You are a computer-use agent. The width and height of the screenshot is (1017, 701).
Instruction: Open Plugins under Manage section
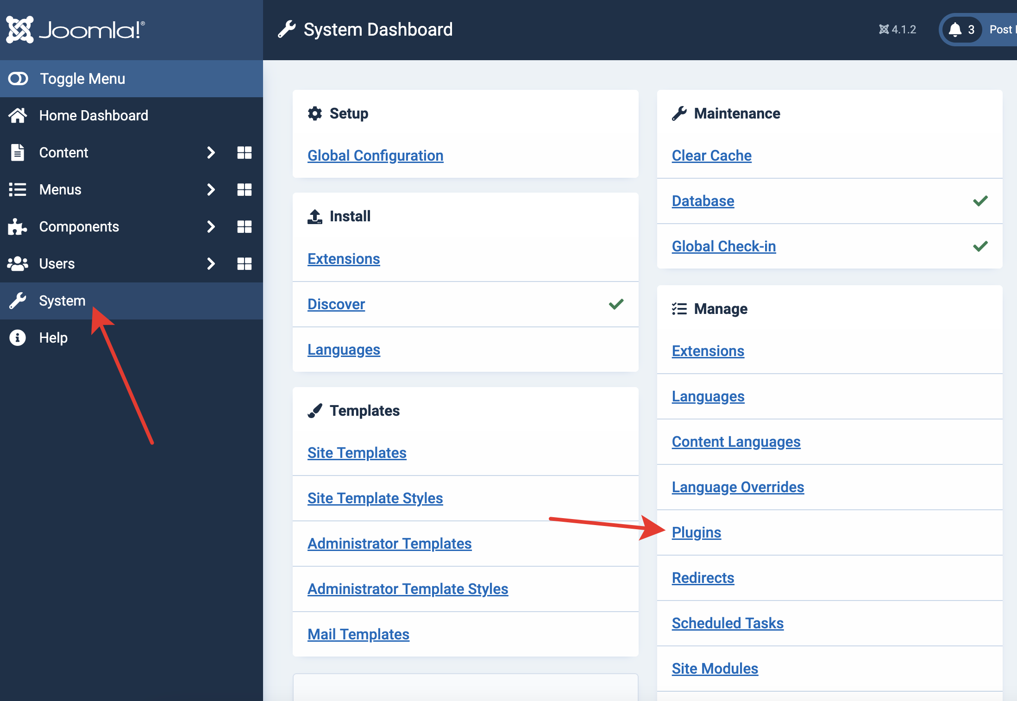pyautogui.click(x=696, y=532)
